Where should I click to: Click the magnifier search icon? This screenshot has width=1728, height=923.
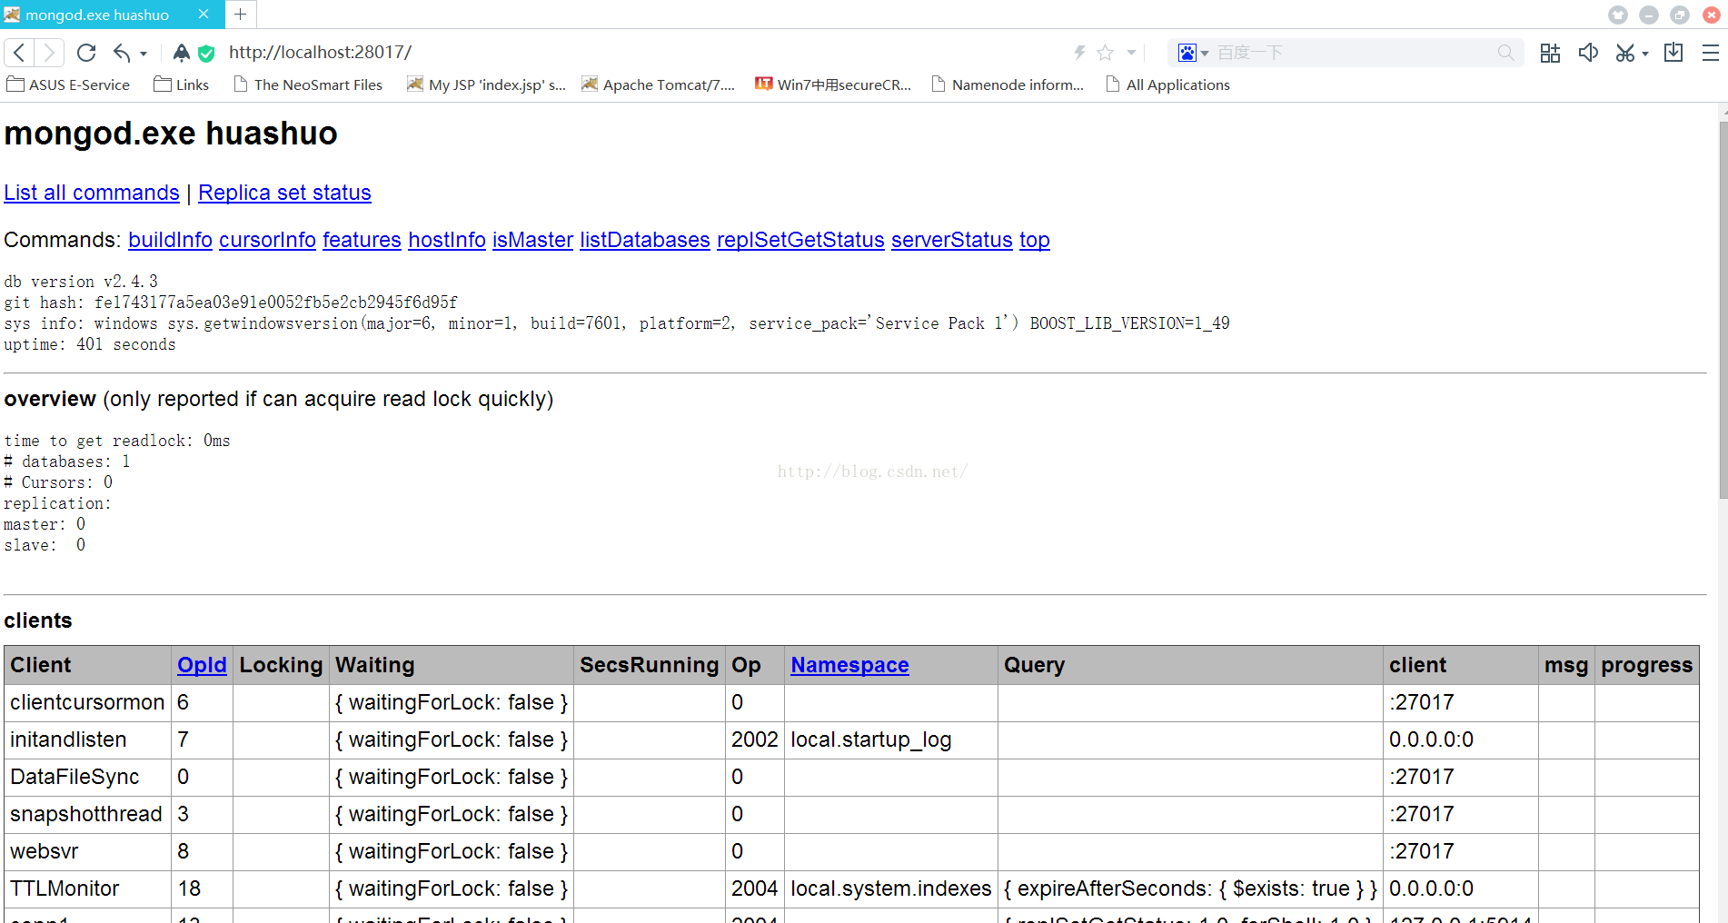(x=1505, y=53)
